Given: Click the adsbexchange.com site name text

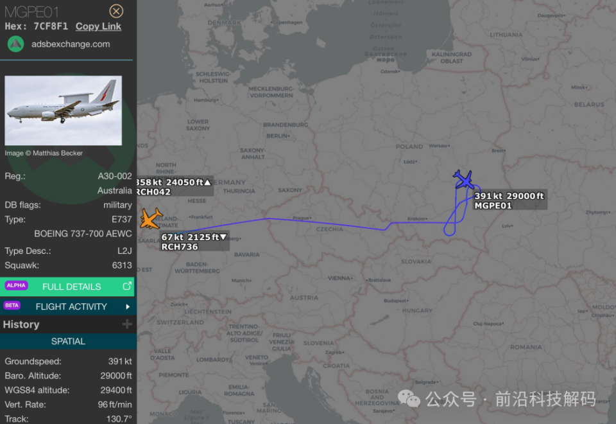Looking at the screenshot, I should [x=71, y=44].
